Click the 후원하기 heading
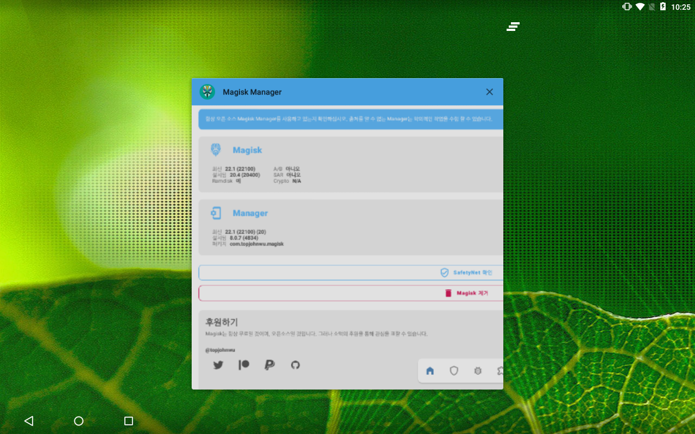Viewport: 695px width, 434px height. [x=222, y=322]
